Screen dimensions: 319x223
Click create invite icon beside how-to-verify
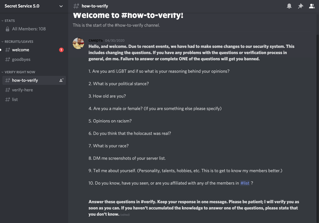tap(61, 80)
